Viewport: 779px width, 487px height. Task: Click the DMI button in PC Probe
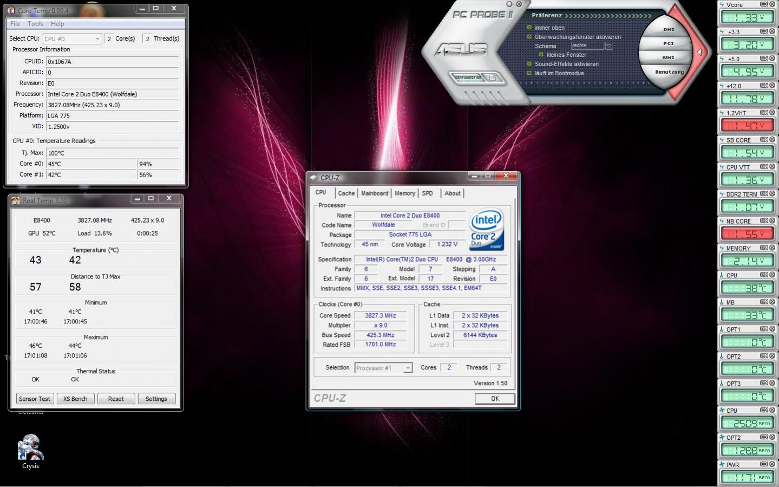point(669,30)
